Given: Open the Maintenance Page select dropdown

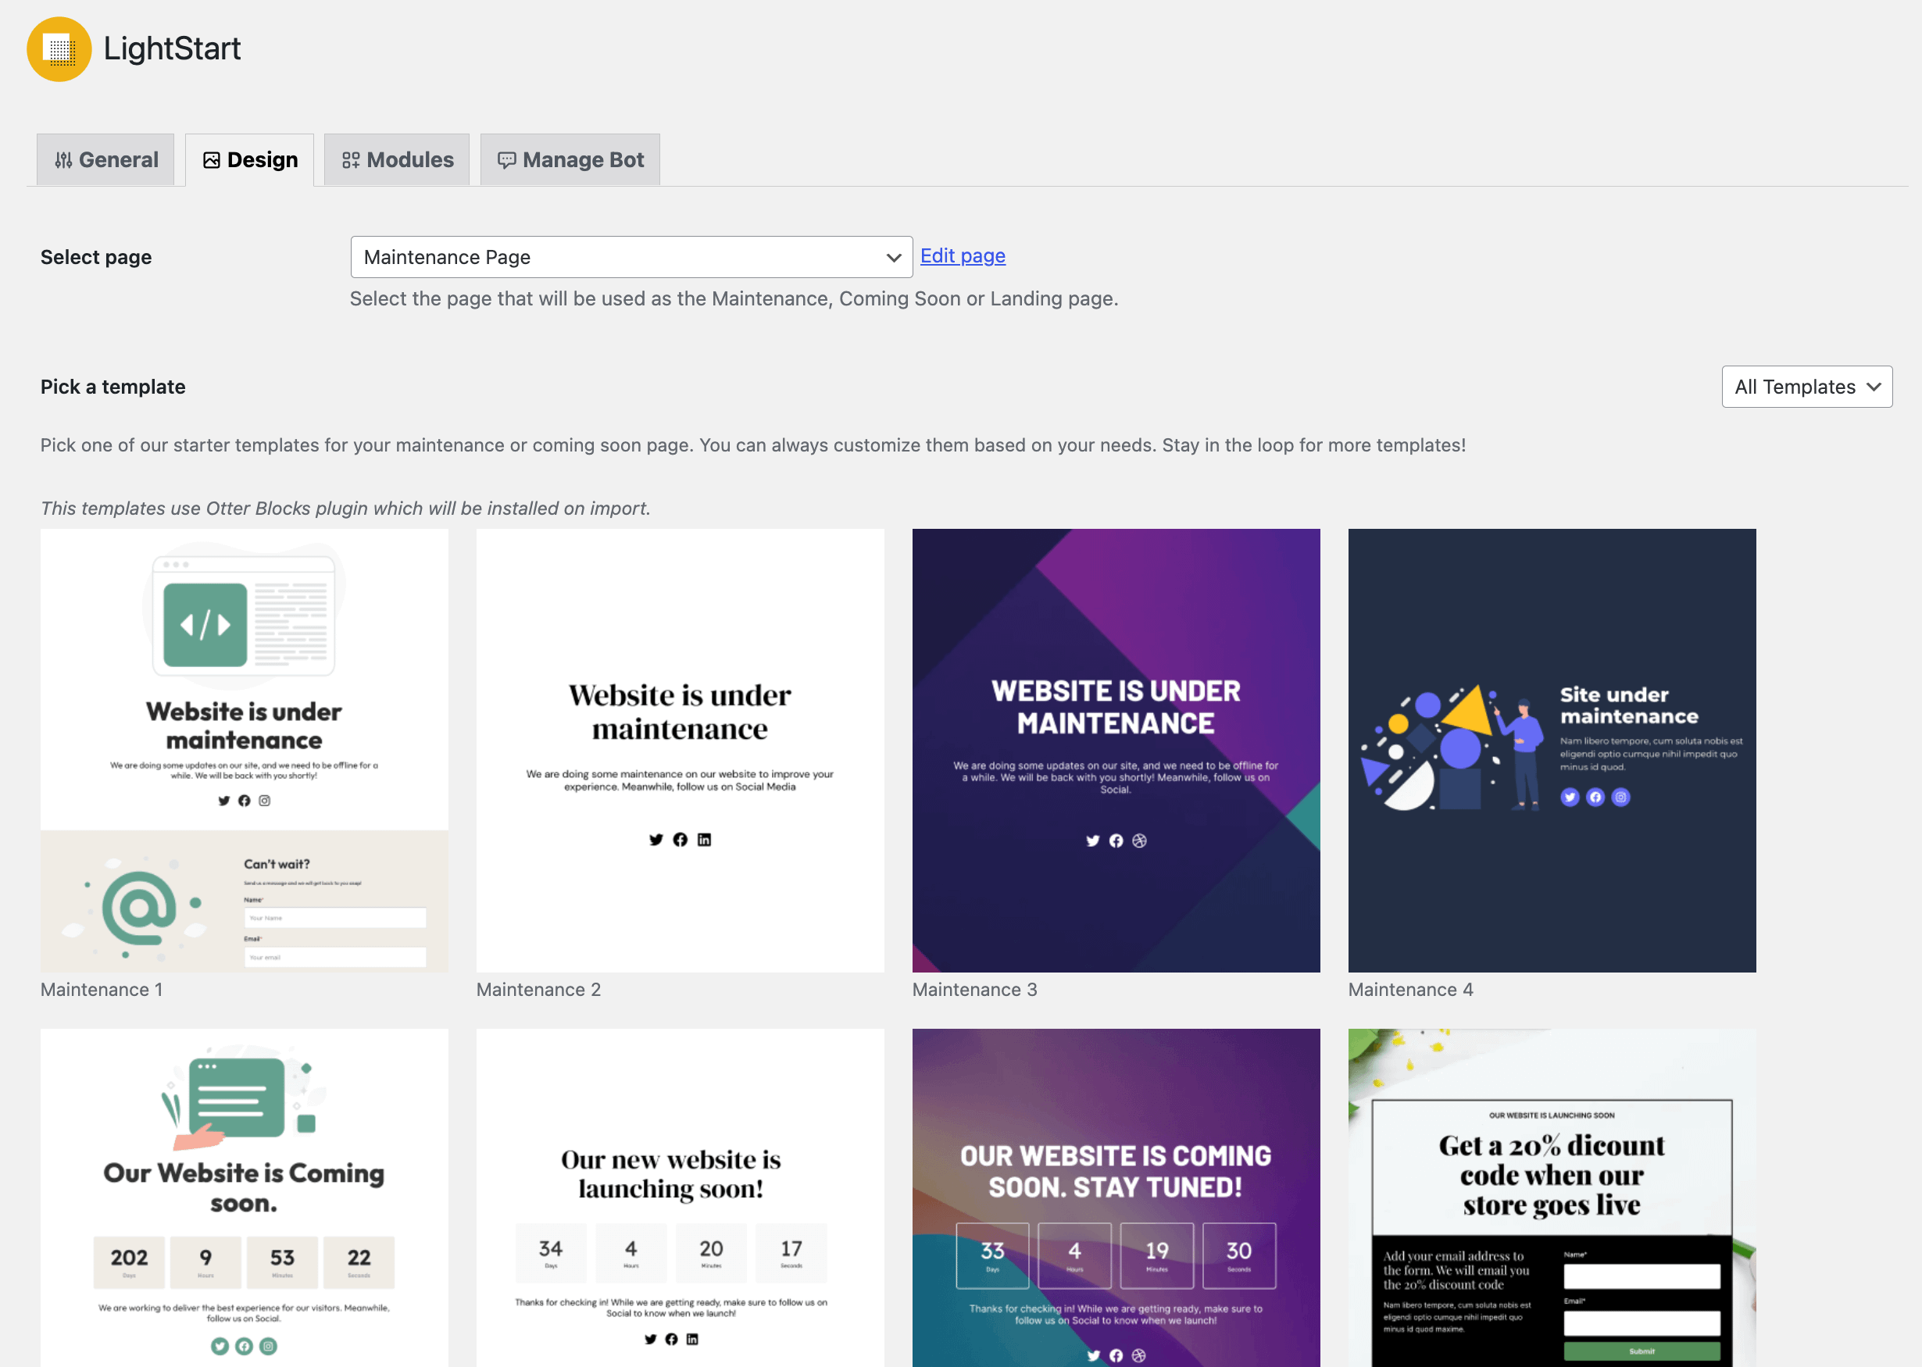Looking at the screenshot, I should (631, 257).
